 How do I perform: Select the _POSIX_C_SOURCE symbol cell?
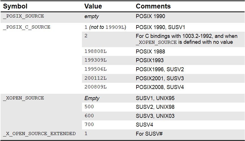tap(27, 27)
